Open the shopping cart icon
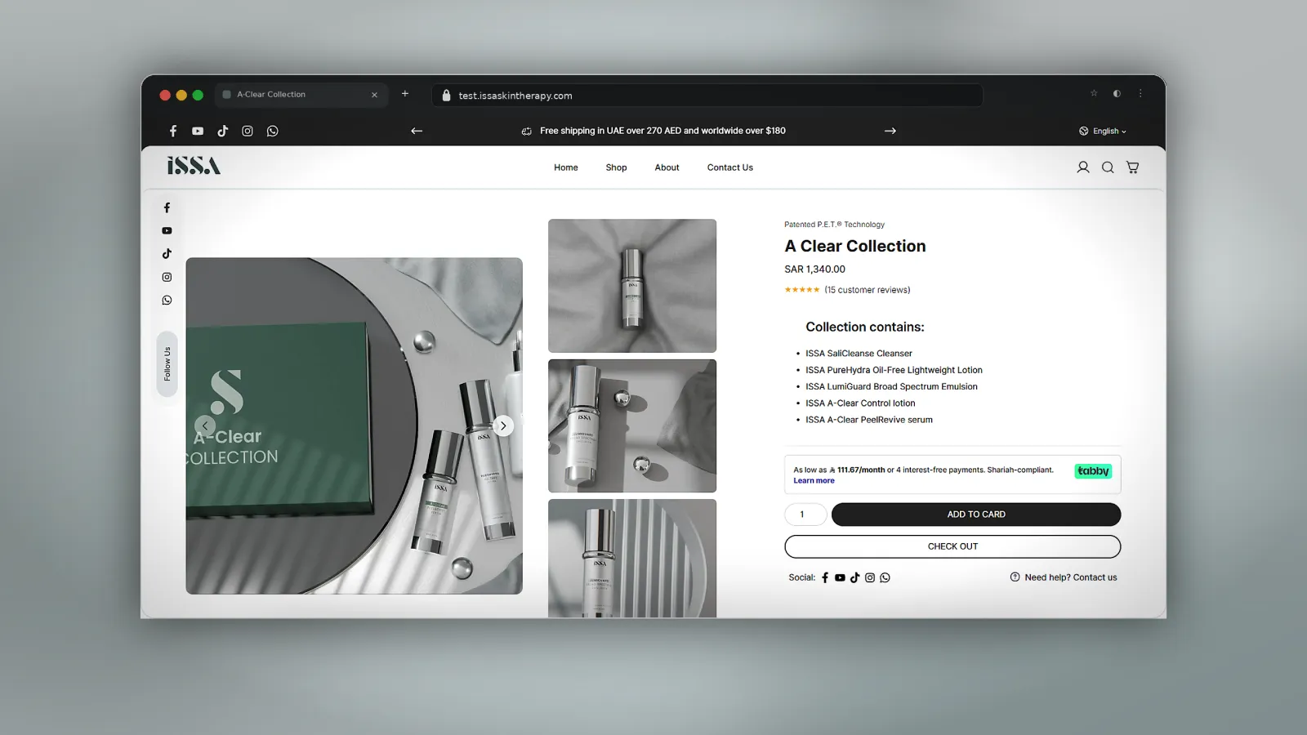The width and height of the screenshot is (1307, 735). 1132,167
